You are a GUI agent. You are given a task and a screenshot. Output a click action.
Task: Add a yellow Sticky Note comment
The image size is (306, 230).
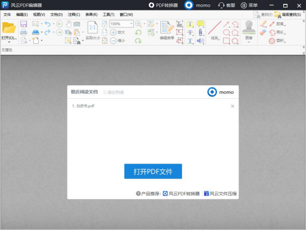pyautogui.click(x=200, y=24)
